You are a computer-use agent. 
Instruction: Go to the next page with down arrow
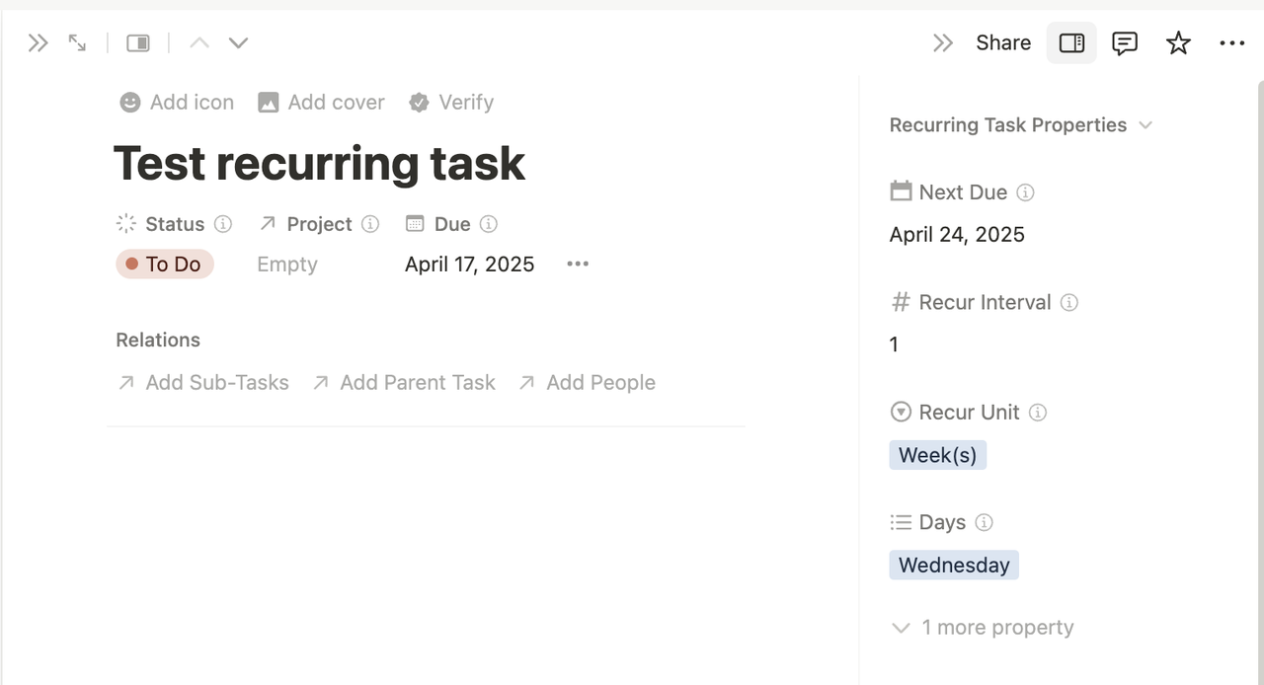pyautogui.click(x=238, y=42)
